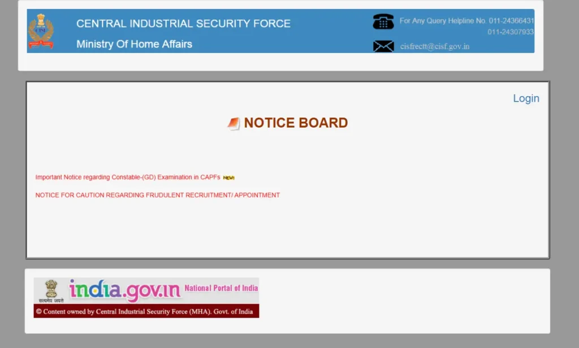Click the india.gov.in colorful logo
The height and width of the screenshot is (348, 579).
[124, 290]
